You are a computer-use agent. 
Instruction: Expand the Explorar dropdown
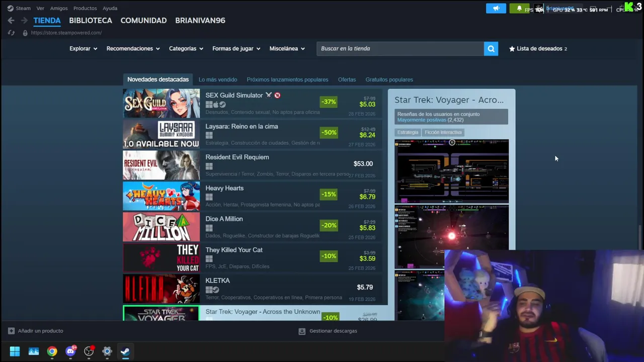coord(83,49)
